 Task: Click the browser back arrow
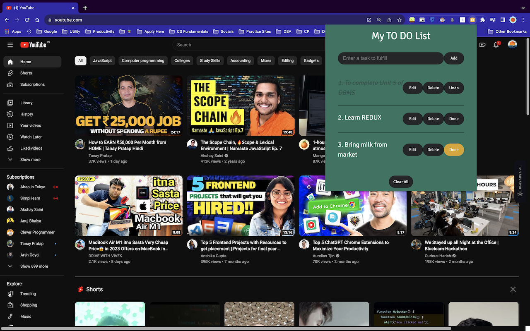[x=7, y=20]
